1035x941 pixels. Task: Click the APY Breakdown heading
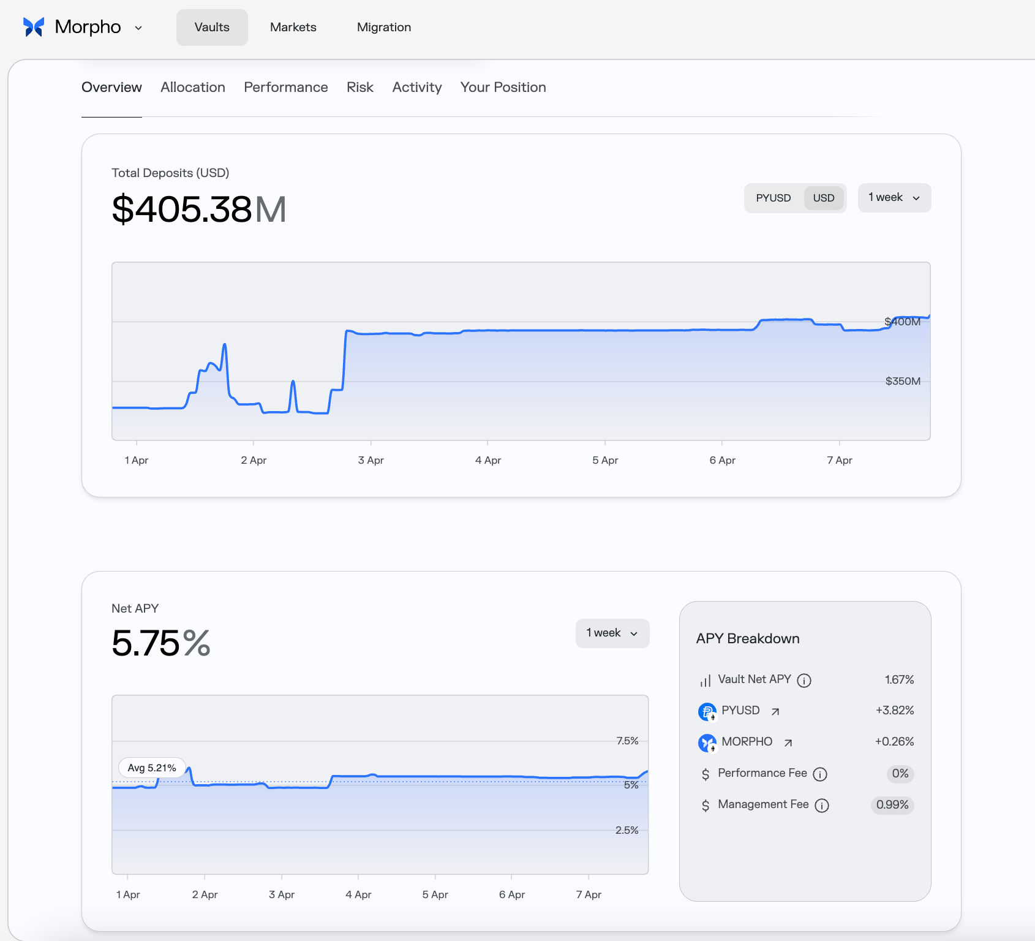pyautogui.click(x=748, y=638)
